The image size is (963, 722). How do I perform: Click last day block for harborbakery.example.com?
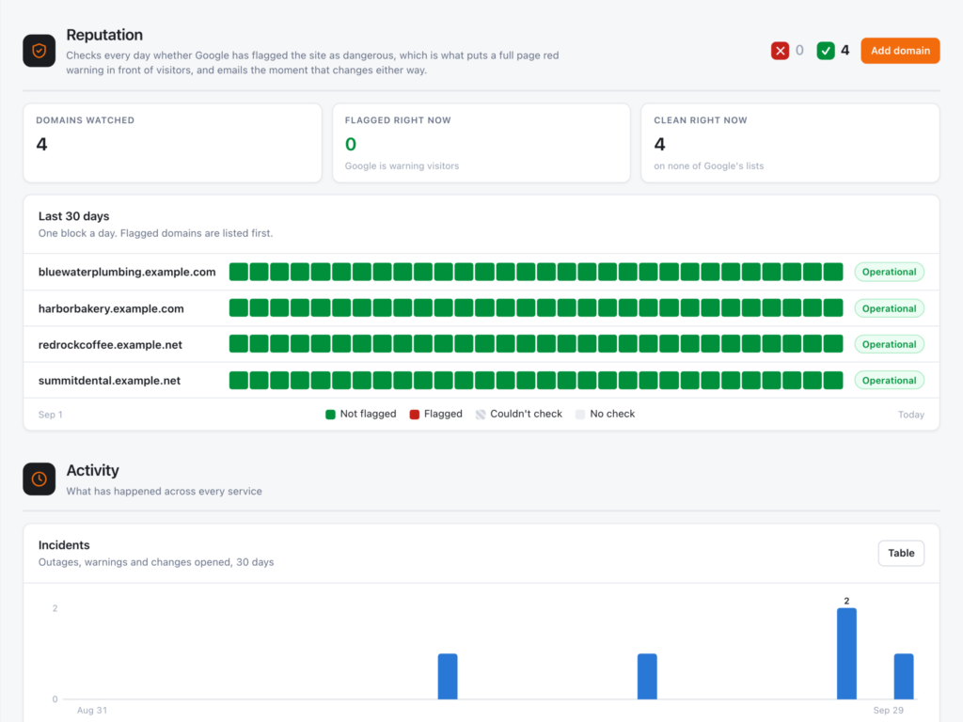point(833,308)
